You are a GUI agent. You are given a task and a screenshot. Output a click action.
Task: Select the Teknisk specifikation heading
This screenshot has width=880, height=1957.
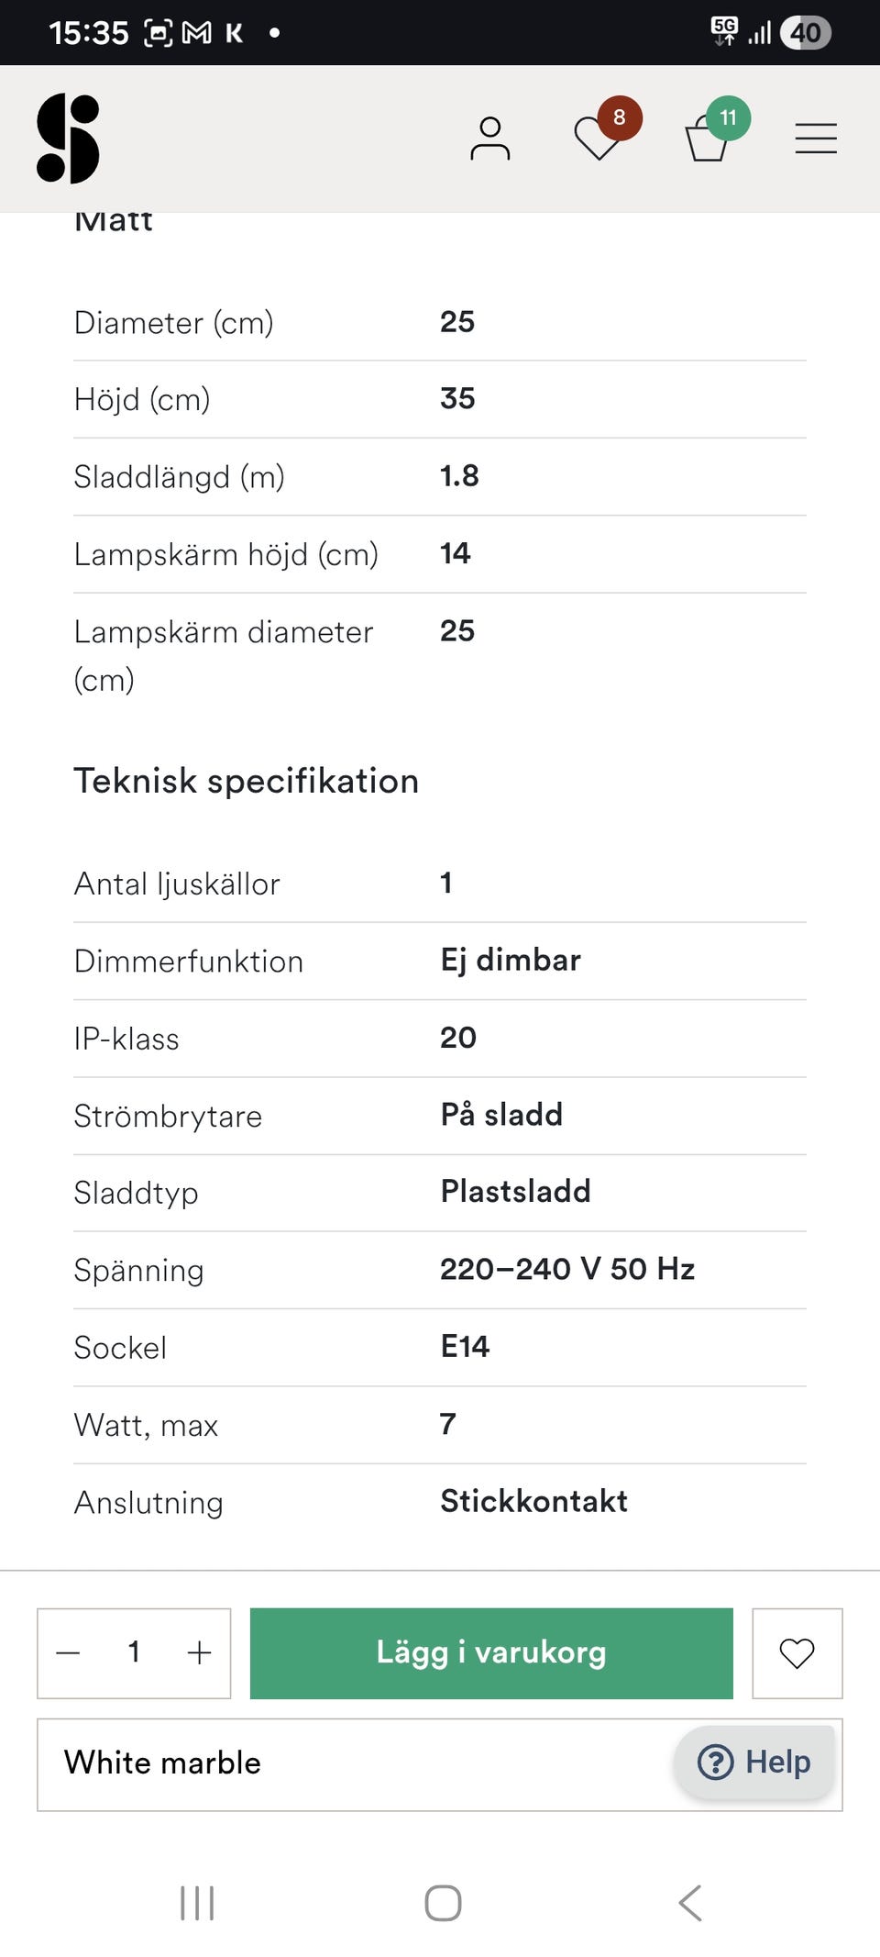[x=246, y=781]
